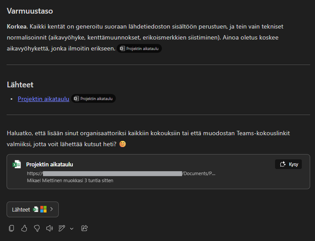Screen dimensions: 315x241
Task: Click the Varmuustaso heading text
Action: (30, 11)
